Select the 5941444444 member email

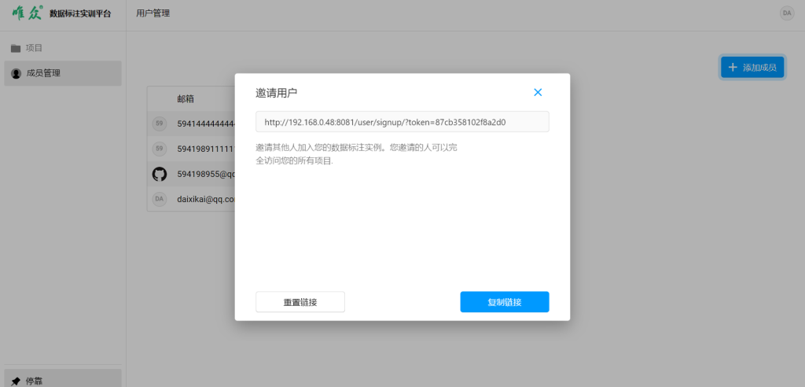tap(205, 123)
